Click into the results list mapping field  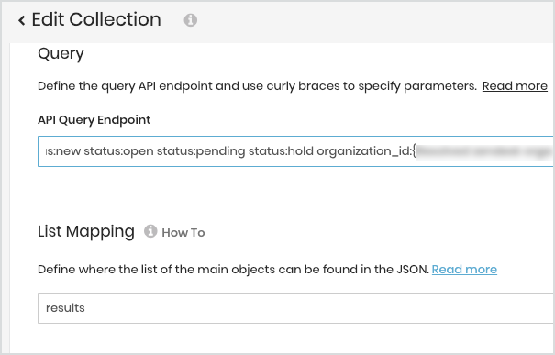coord(295,308)
